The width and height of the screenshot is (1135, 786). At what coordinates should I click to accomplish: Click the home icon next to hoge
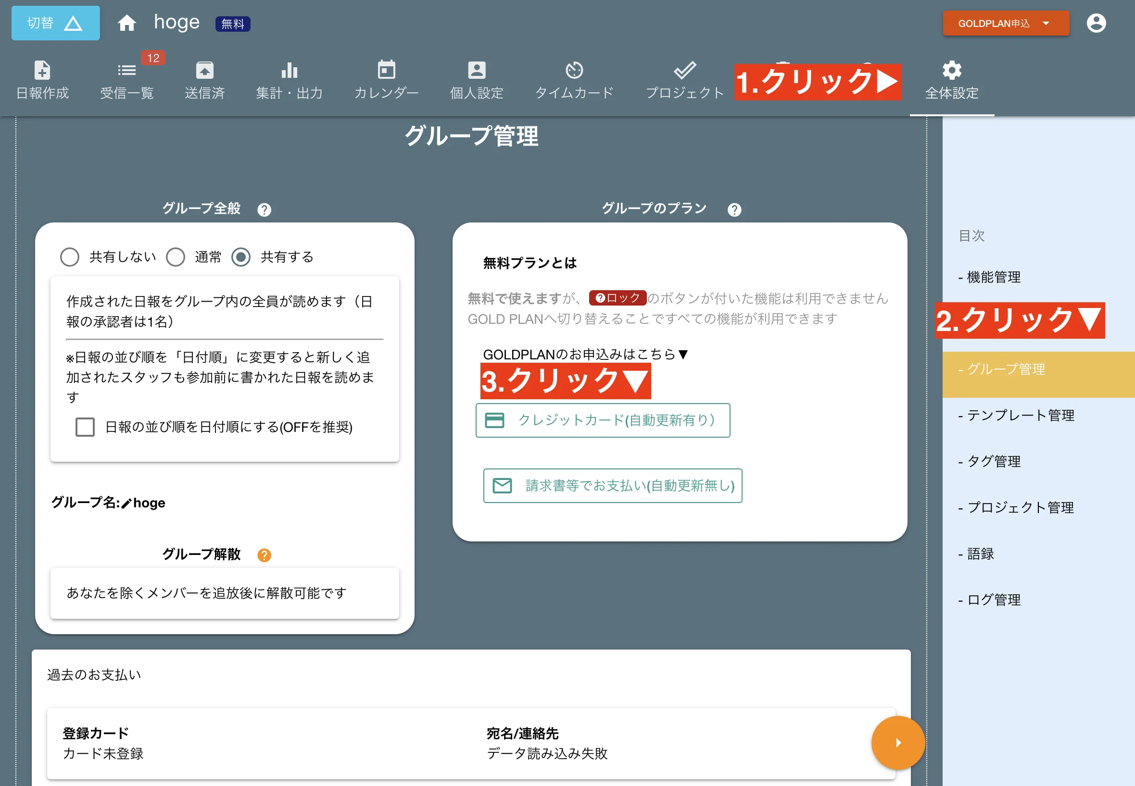click(126, 23)
